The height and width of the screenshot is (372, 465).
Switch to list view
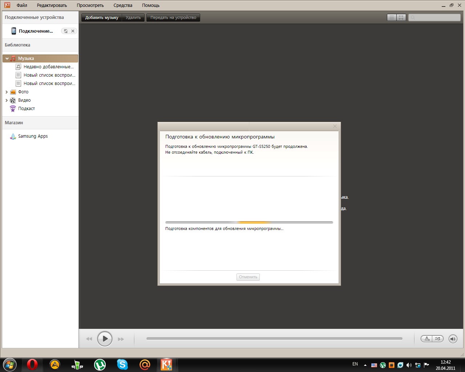392,17
